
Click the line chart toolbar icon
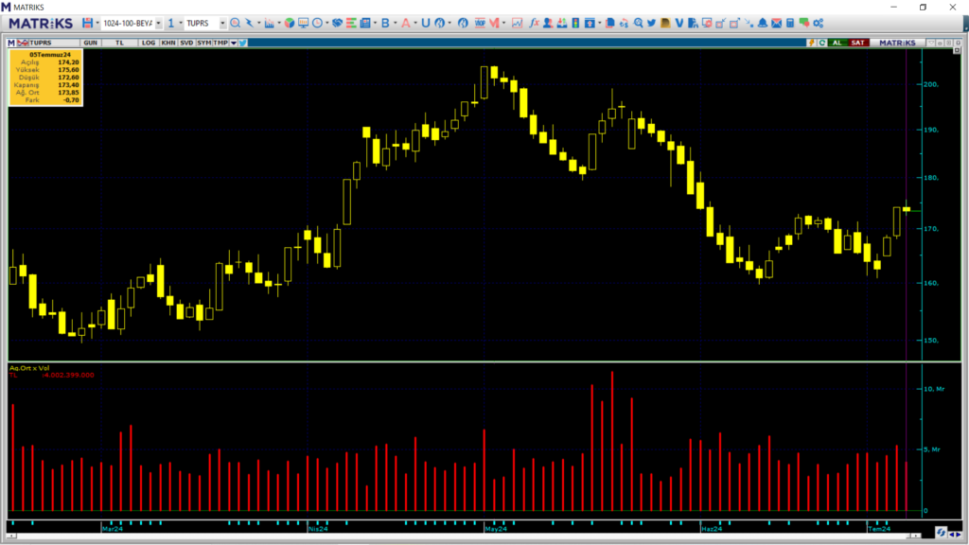click(x=517, y=23)
